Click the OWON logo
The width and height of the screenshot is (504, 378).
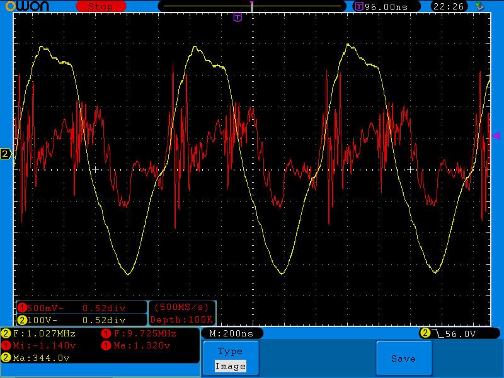click(27, 6)
